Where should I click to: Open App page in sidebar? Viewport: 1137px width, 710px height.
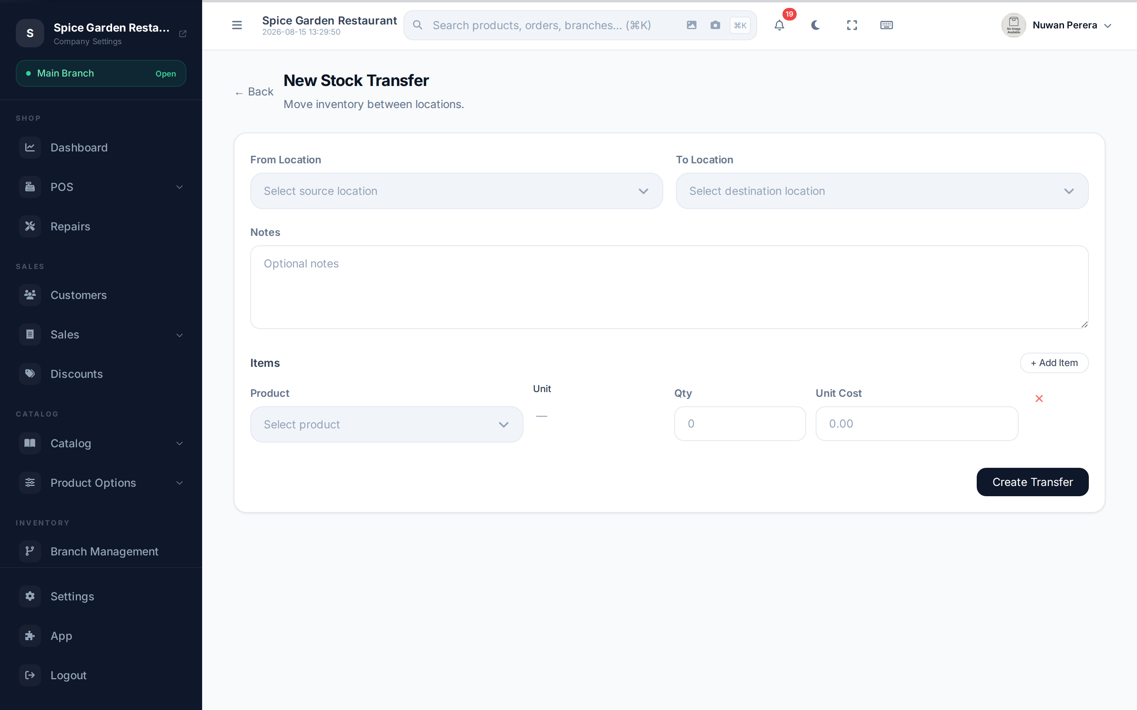pyautogui.click(x=101, y=636)
